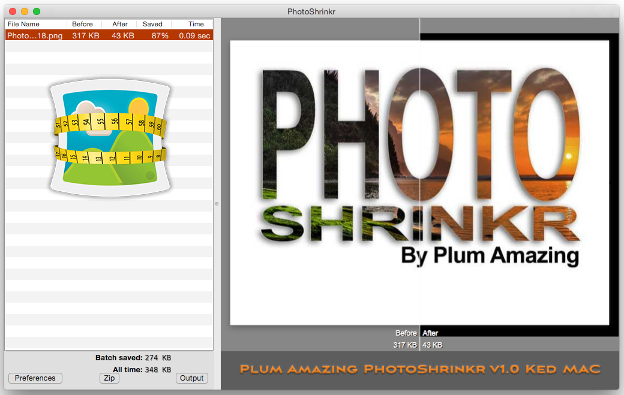624x395 pixels.
Task: Select the Photo...18.png file row
Action: point(109,35)
